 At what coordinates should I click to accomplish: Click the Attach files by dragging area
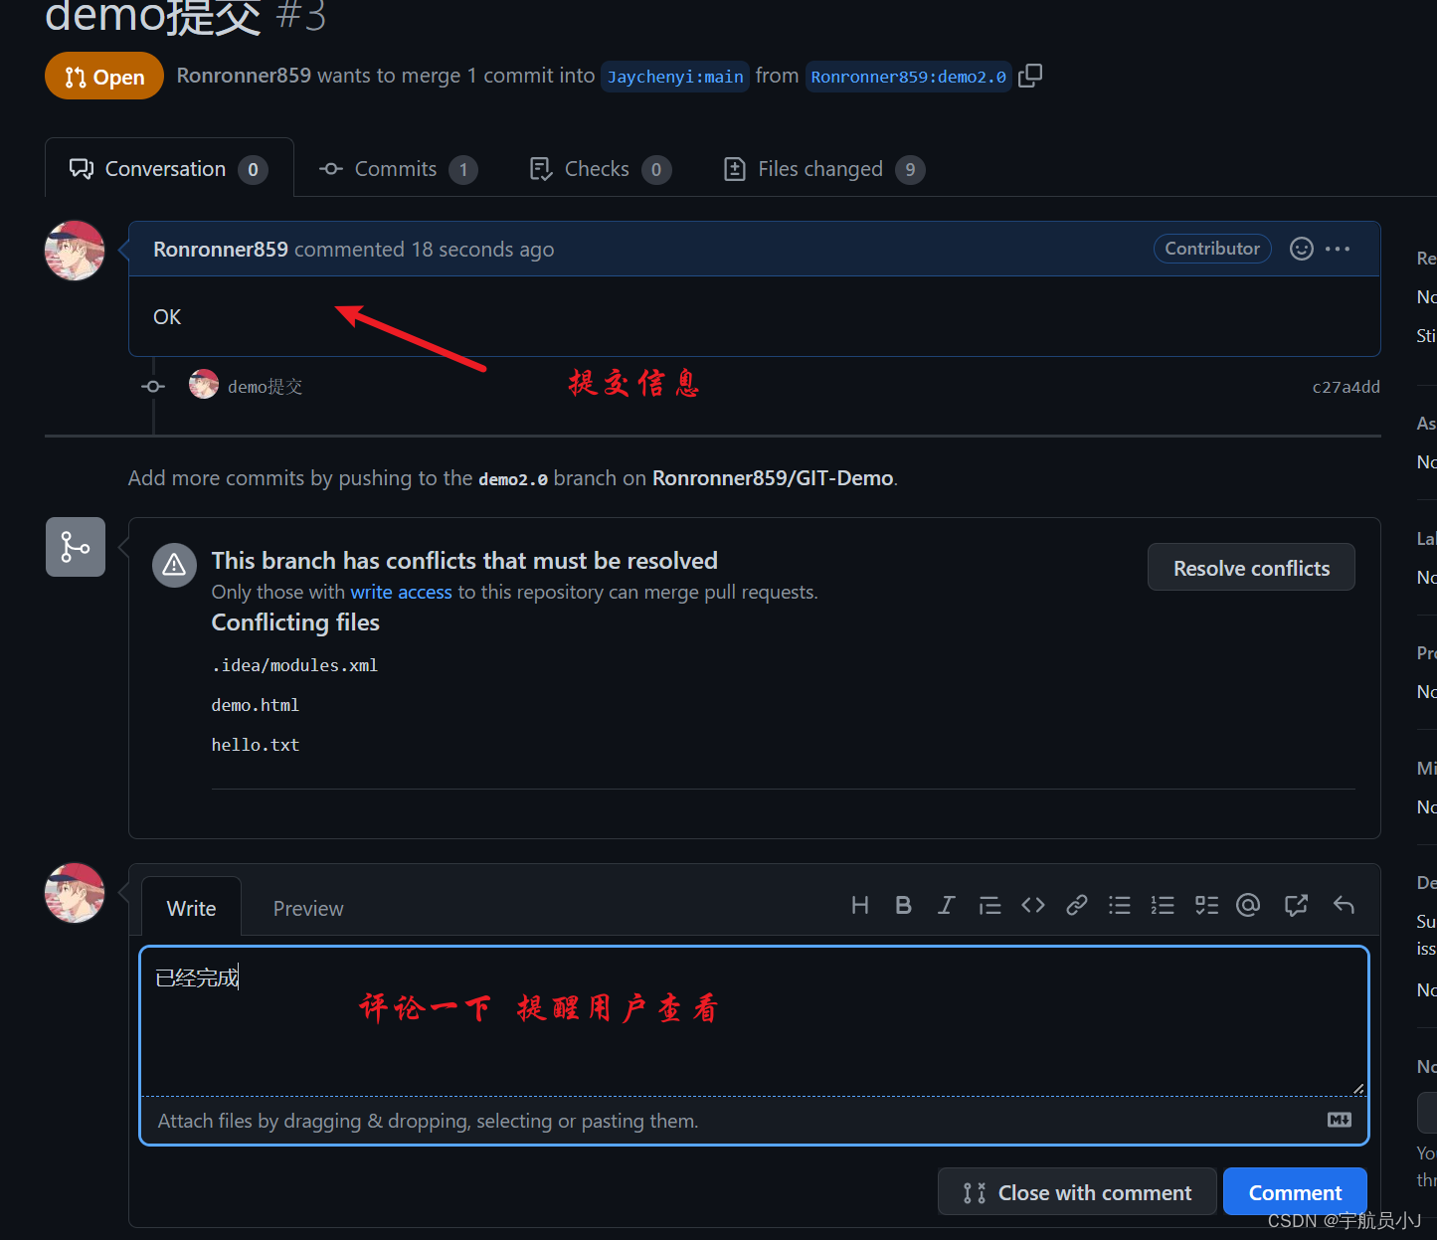[754, 1121]
